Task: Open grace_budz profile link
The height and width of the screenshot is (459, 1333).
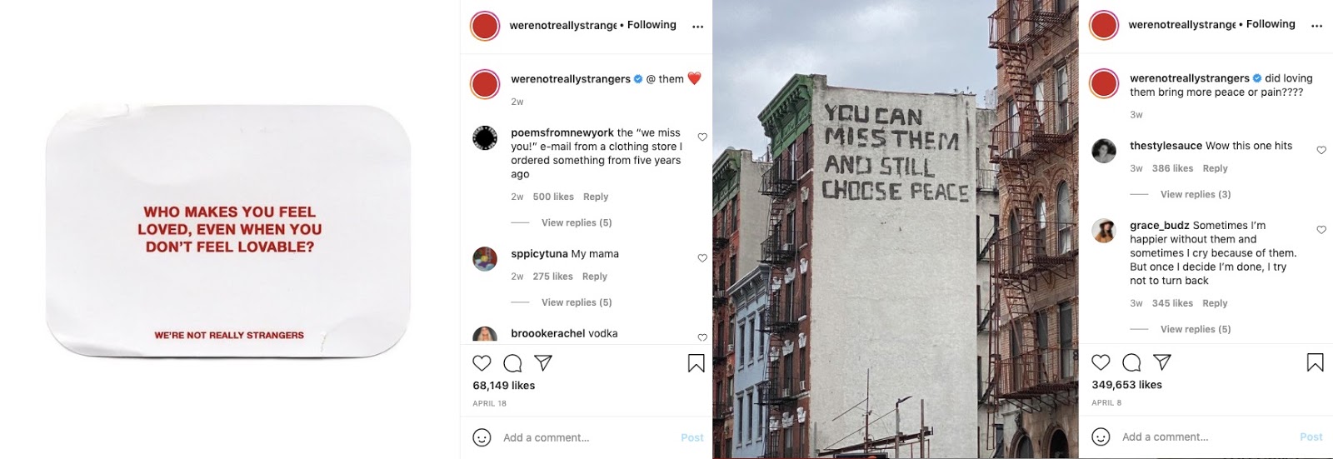Action: (x=1160, y=225)
